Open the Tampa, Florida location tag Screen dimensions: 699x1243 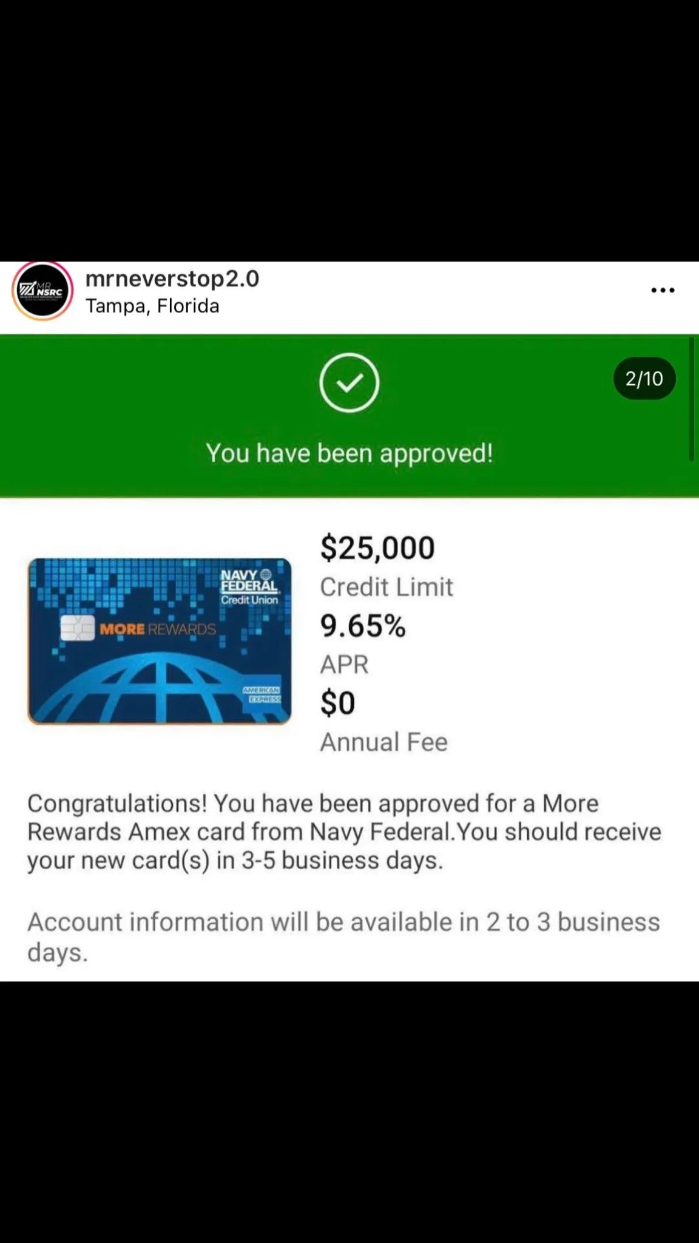click(x=152, y=306)
